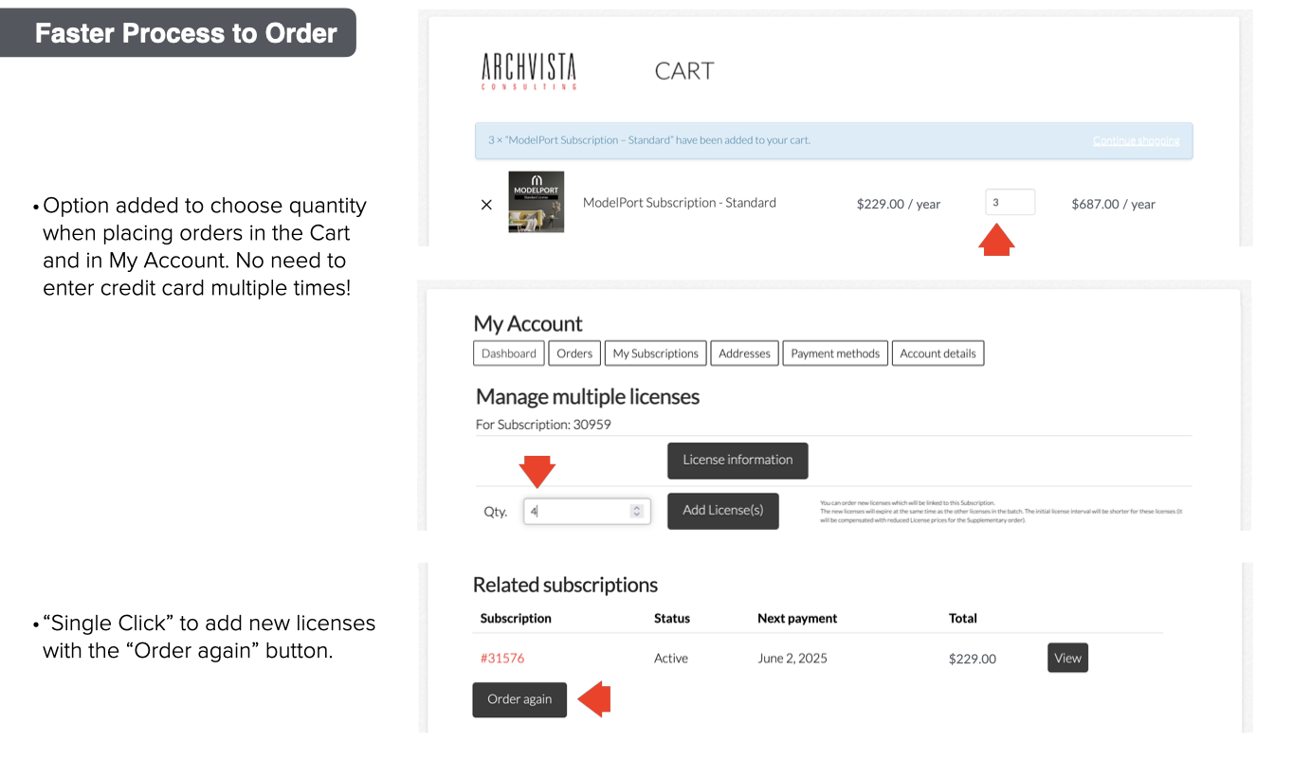Click the Related subscriptions heading
This screenshot has width=1293, height=760.
(565, 585)
